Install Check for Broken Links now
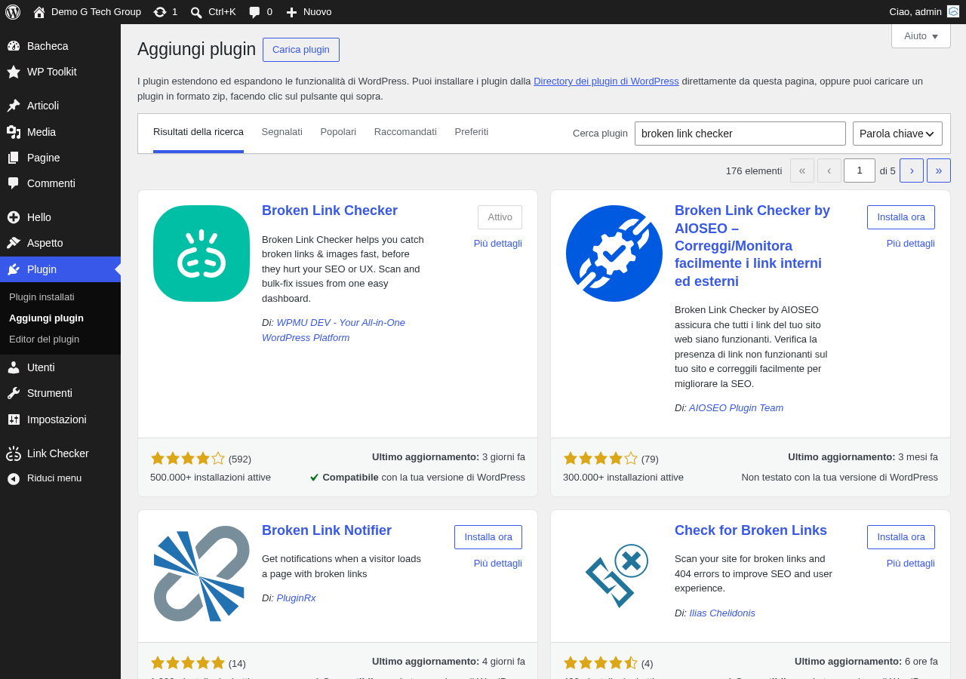Image resolution: width=966 pixels, height=679 pixels. [x=901, y=537]
